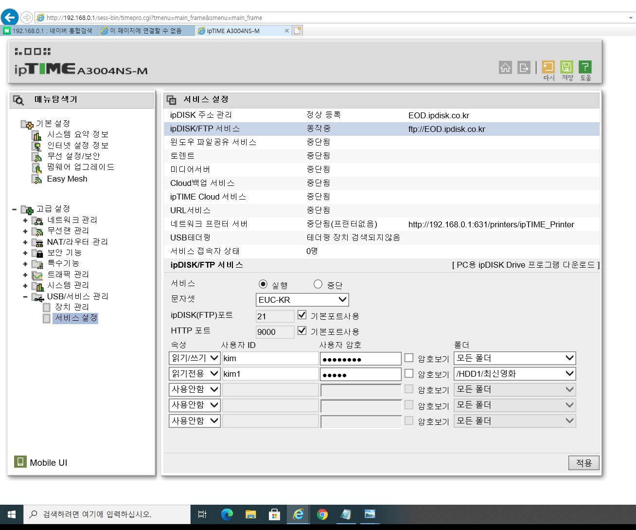Switch to 이 페이지에 연결할 수 없음 tab
Viewport: 636px width, 530px height.
click(145, 31)
